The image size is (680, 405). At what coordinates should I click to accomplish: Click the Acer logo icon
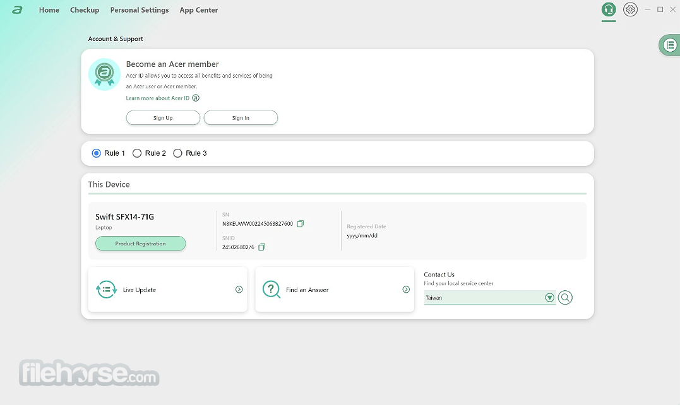click(17, 10)
